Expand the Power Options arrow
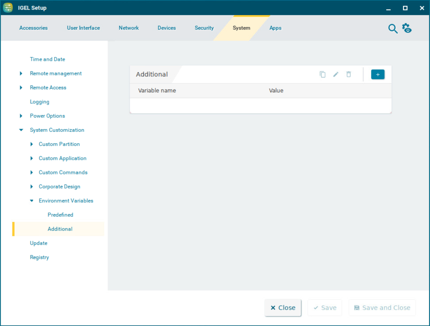The width and height of the screenshot is (430, 326). pos(21,116)
